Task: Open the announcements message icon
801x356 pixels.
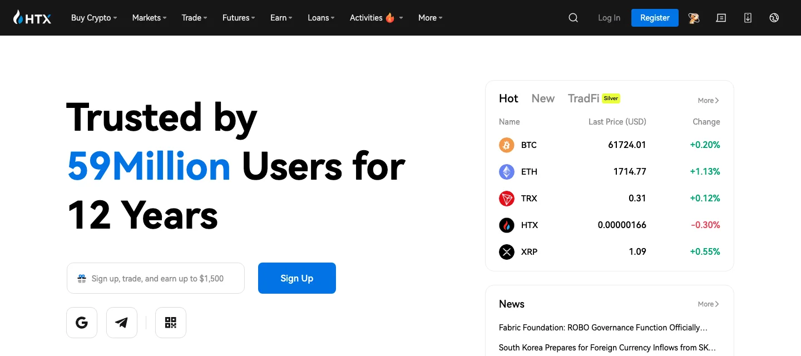Action: (721, 18)
